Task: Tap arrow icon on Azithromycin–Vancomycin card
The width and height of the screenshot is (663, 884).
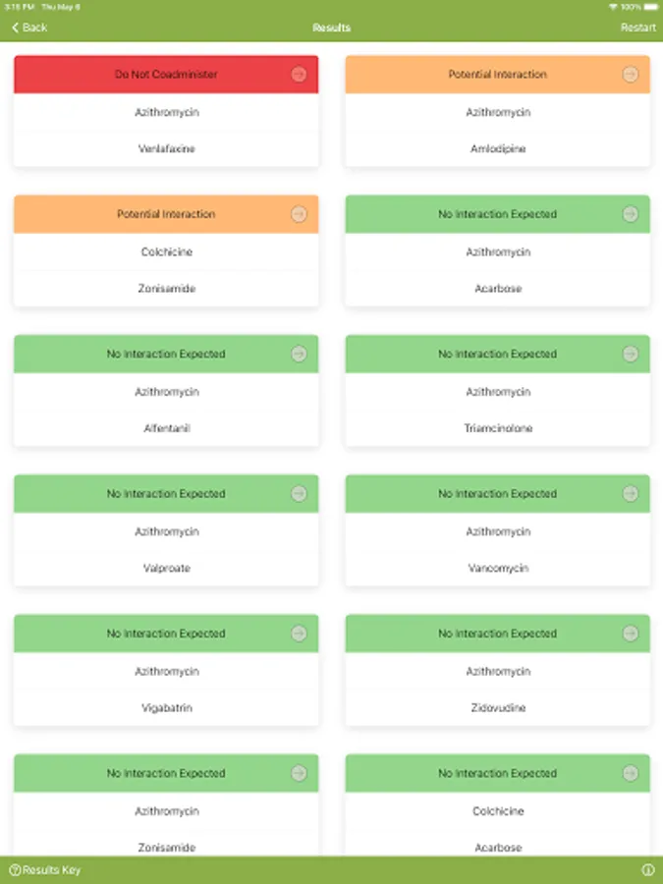Action: click(630, 494)
